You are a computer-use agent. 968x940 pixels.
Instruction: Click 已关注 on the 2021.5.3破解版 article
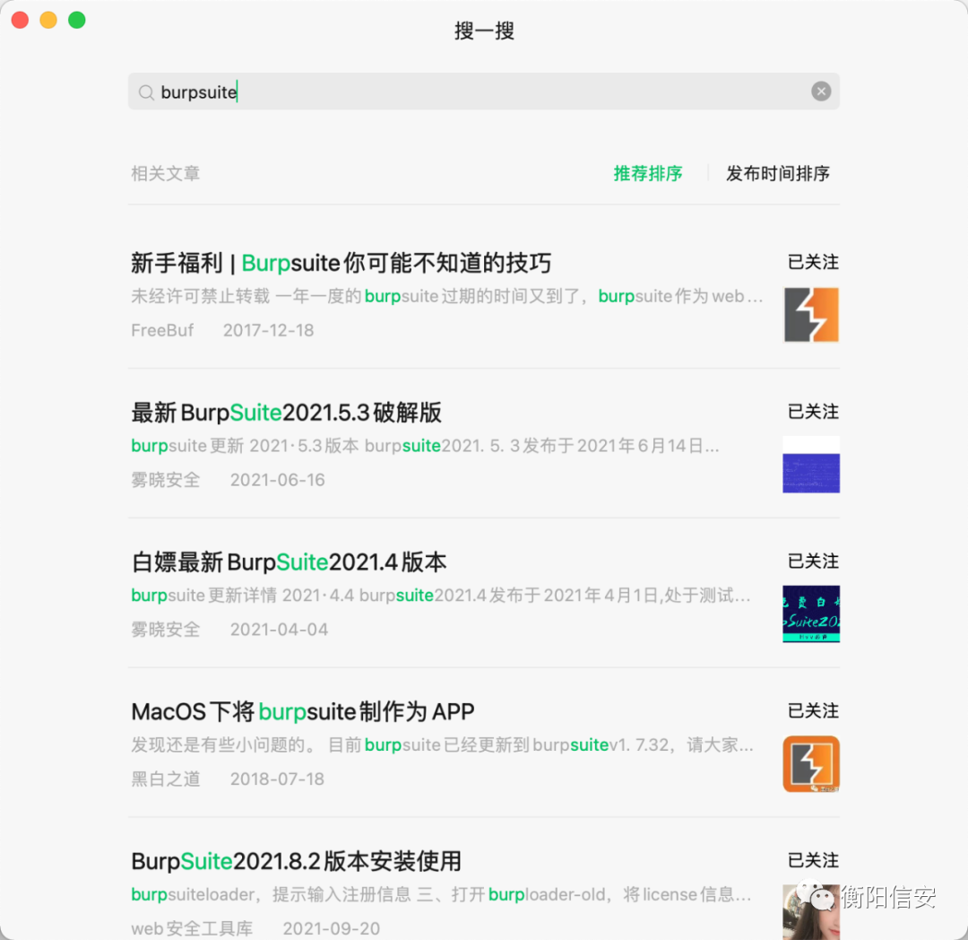pos(813,412)
